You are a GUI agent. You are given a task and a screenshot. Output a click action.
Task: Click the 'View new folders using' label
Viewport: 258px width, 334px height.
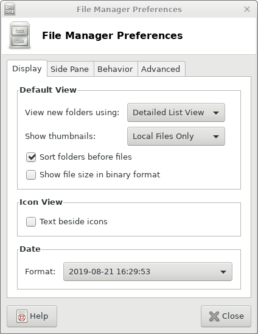pyautogui.click(x=72, y=113)
